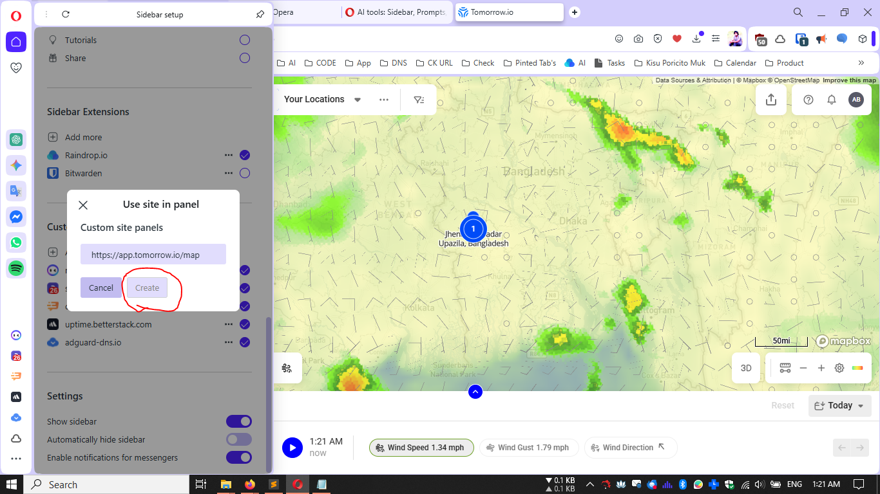Click the Jhenaidah location marker
880x494 pixels.
(x=473, y=228)
